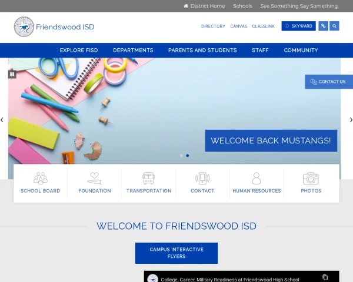
Task: Advance to next slide with right arrow
Action: point(351,120)
